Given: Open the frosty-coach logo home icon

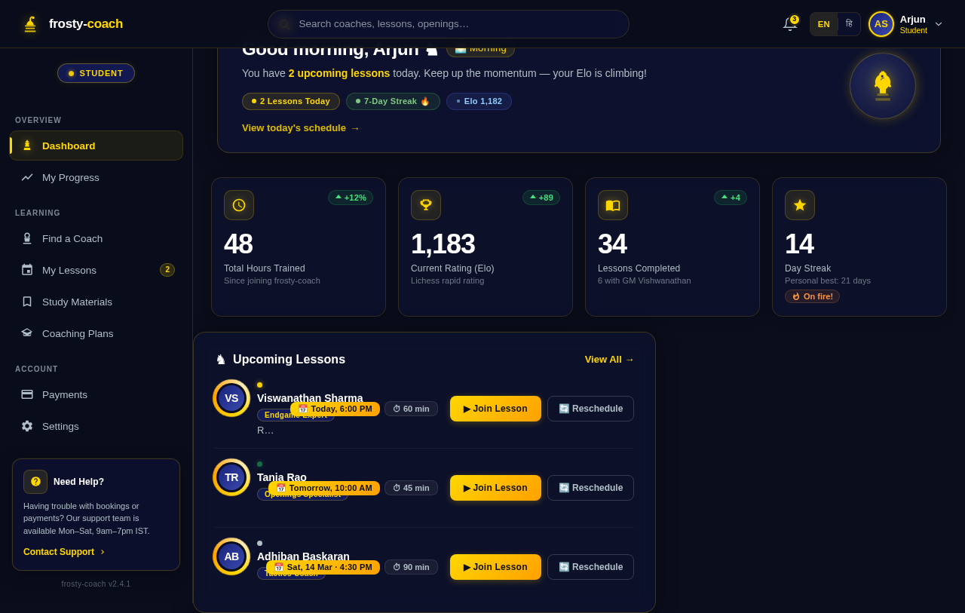Looking at the screenshot, I should coord(29,23).
